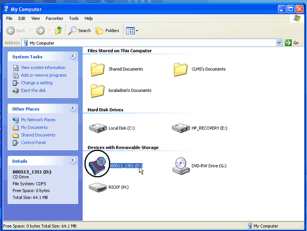Open the Shared Documents folder icon

(x=97, y=69)
